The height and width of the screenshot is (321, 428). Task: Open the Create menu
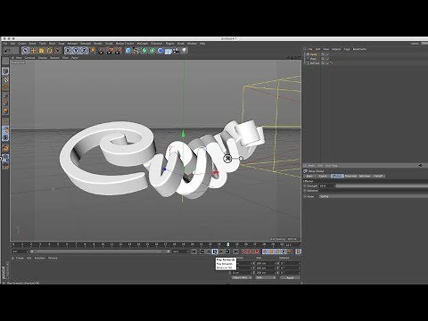(22, 44)
